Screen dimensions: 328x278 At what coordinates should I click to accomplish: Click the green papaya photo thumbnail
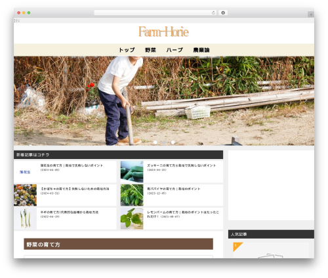[x=132, y=195]
